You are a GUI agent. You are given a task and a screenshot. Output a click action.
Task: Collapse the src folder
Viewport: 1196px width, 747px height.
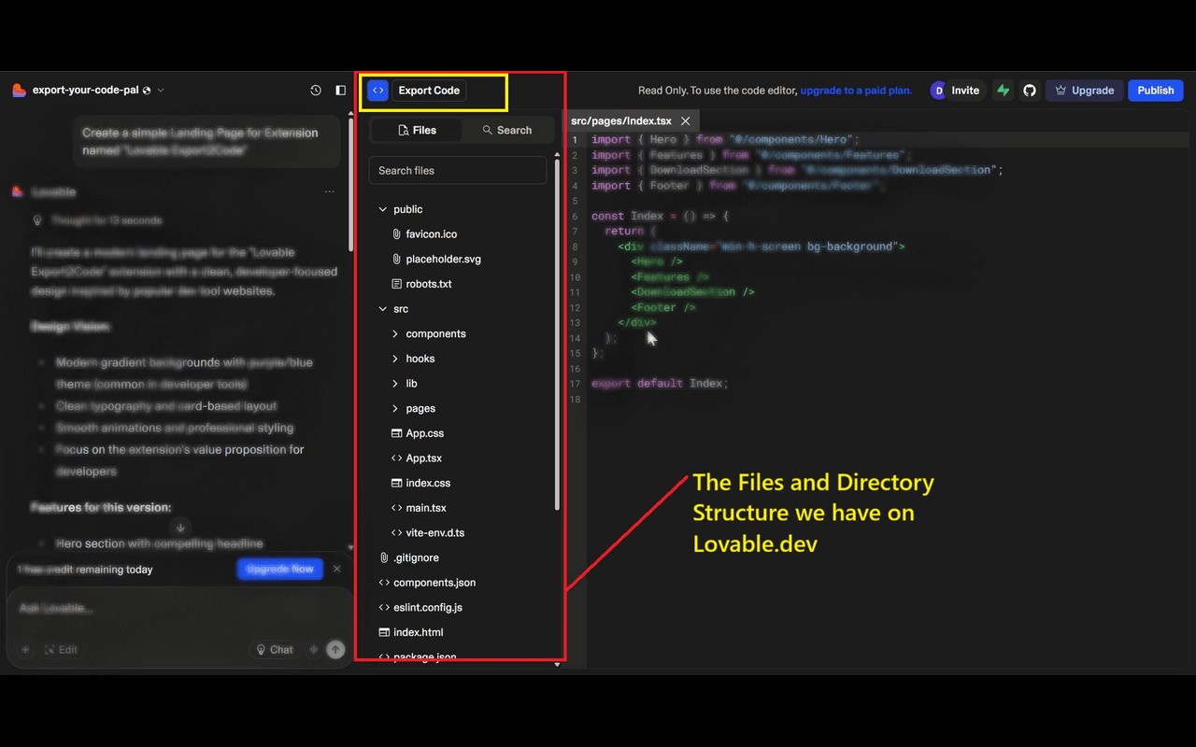[x=382, y=309]
